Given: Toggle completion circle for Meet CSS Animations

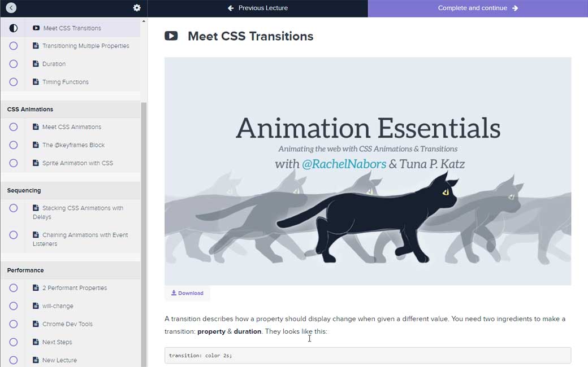Looking at the screenshot, I should coord(14,127).
